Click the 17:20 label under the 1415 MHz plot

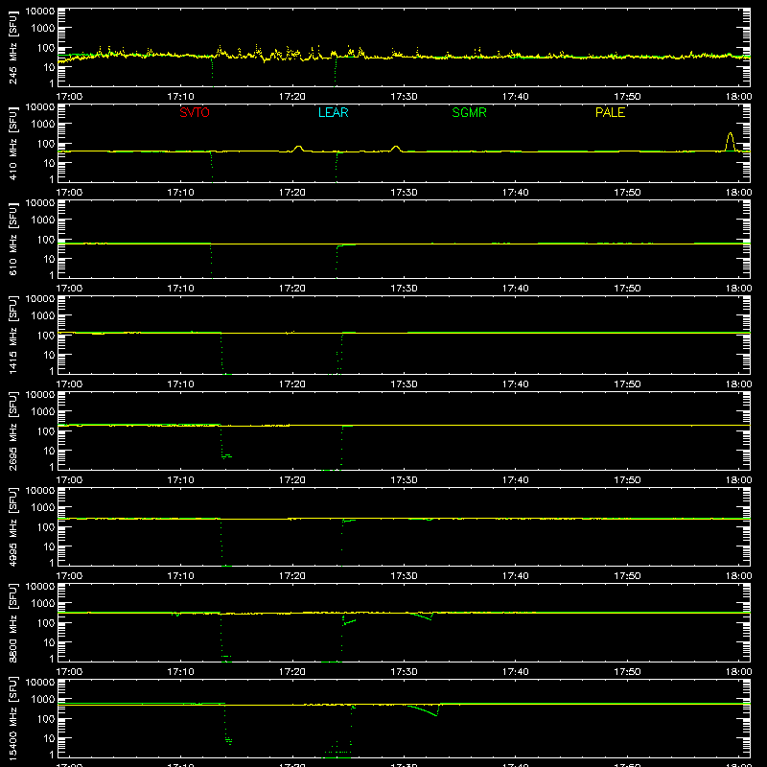tap(292, 384)
